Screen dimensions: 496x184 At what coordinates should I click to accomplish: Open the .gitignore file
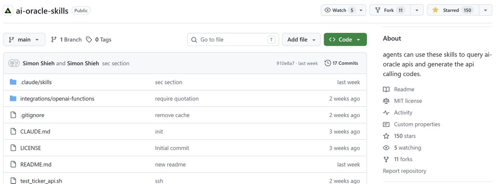[32, 115]
